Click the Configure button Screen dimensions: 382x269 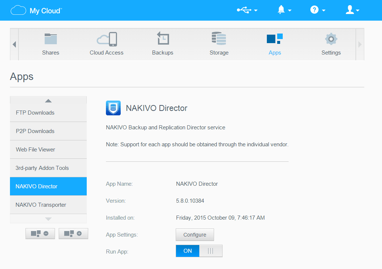click(x=195, y=235)
